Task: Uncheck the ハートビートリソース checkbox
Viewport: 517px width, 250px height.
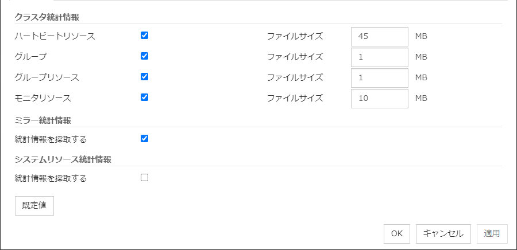Action: [145, 36]
